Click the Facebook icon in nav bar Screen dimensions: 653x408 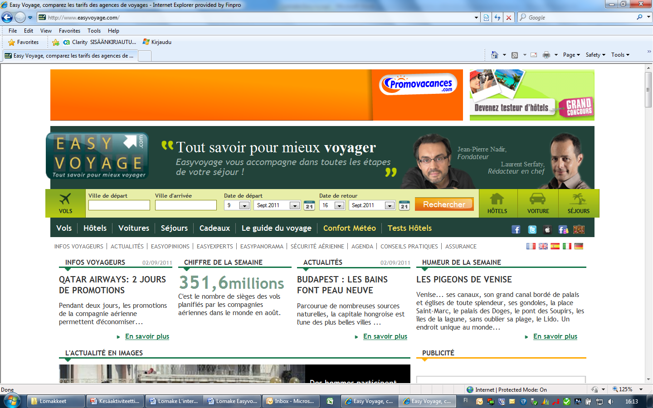pos(516,229)
